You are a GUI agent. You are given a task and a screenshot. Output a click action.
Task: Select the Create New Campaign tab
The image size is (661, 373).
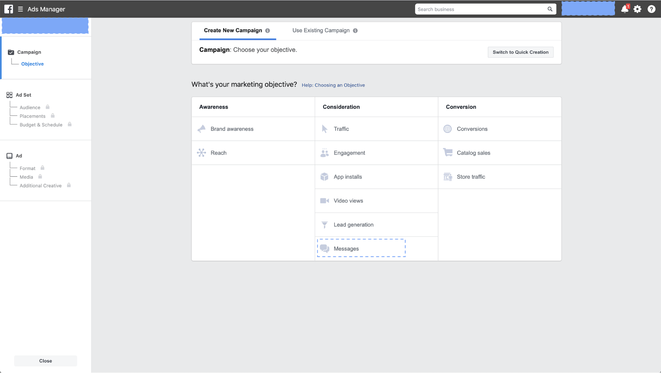(x=233, y=30)
